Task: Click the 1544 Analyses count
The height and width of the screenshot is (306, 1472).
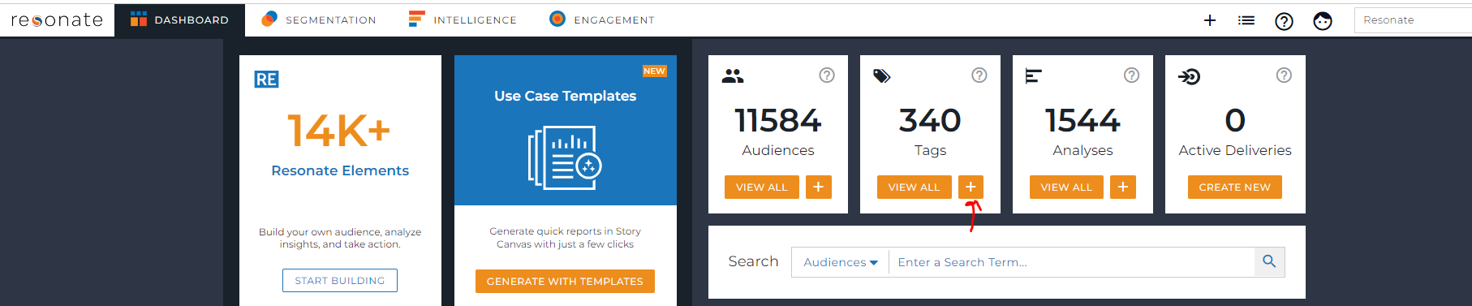Action: 1082,120
